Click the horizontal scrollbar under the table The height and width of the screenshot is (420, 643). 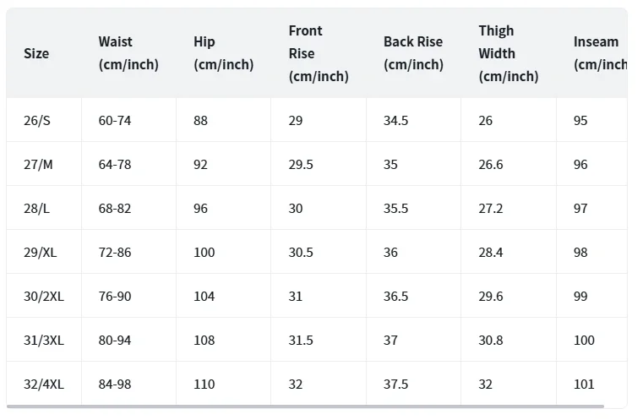[x=305, y=406]
